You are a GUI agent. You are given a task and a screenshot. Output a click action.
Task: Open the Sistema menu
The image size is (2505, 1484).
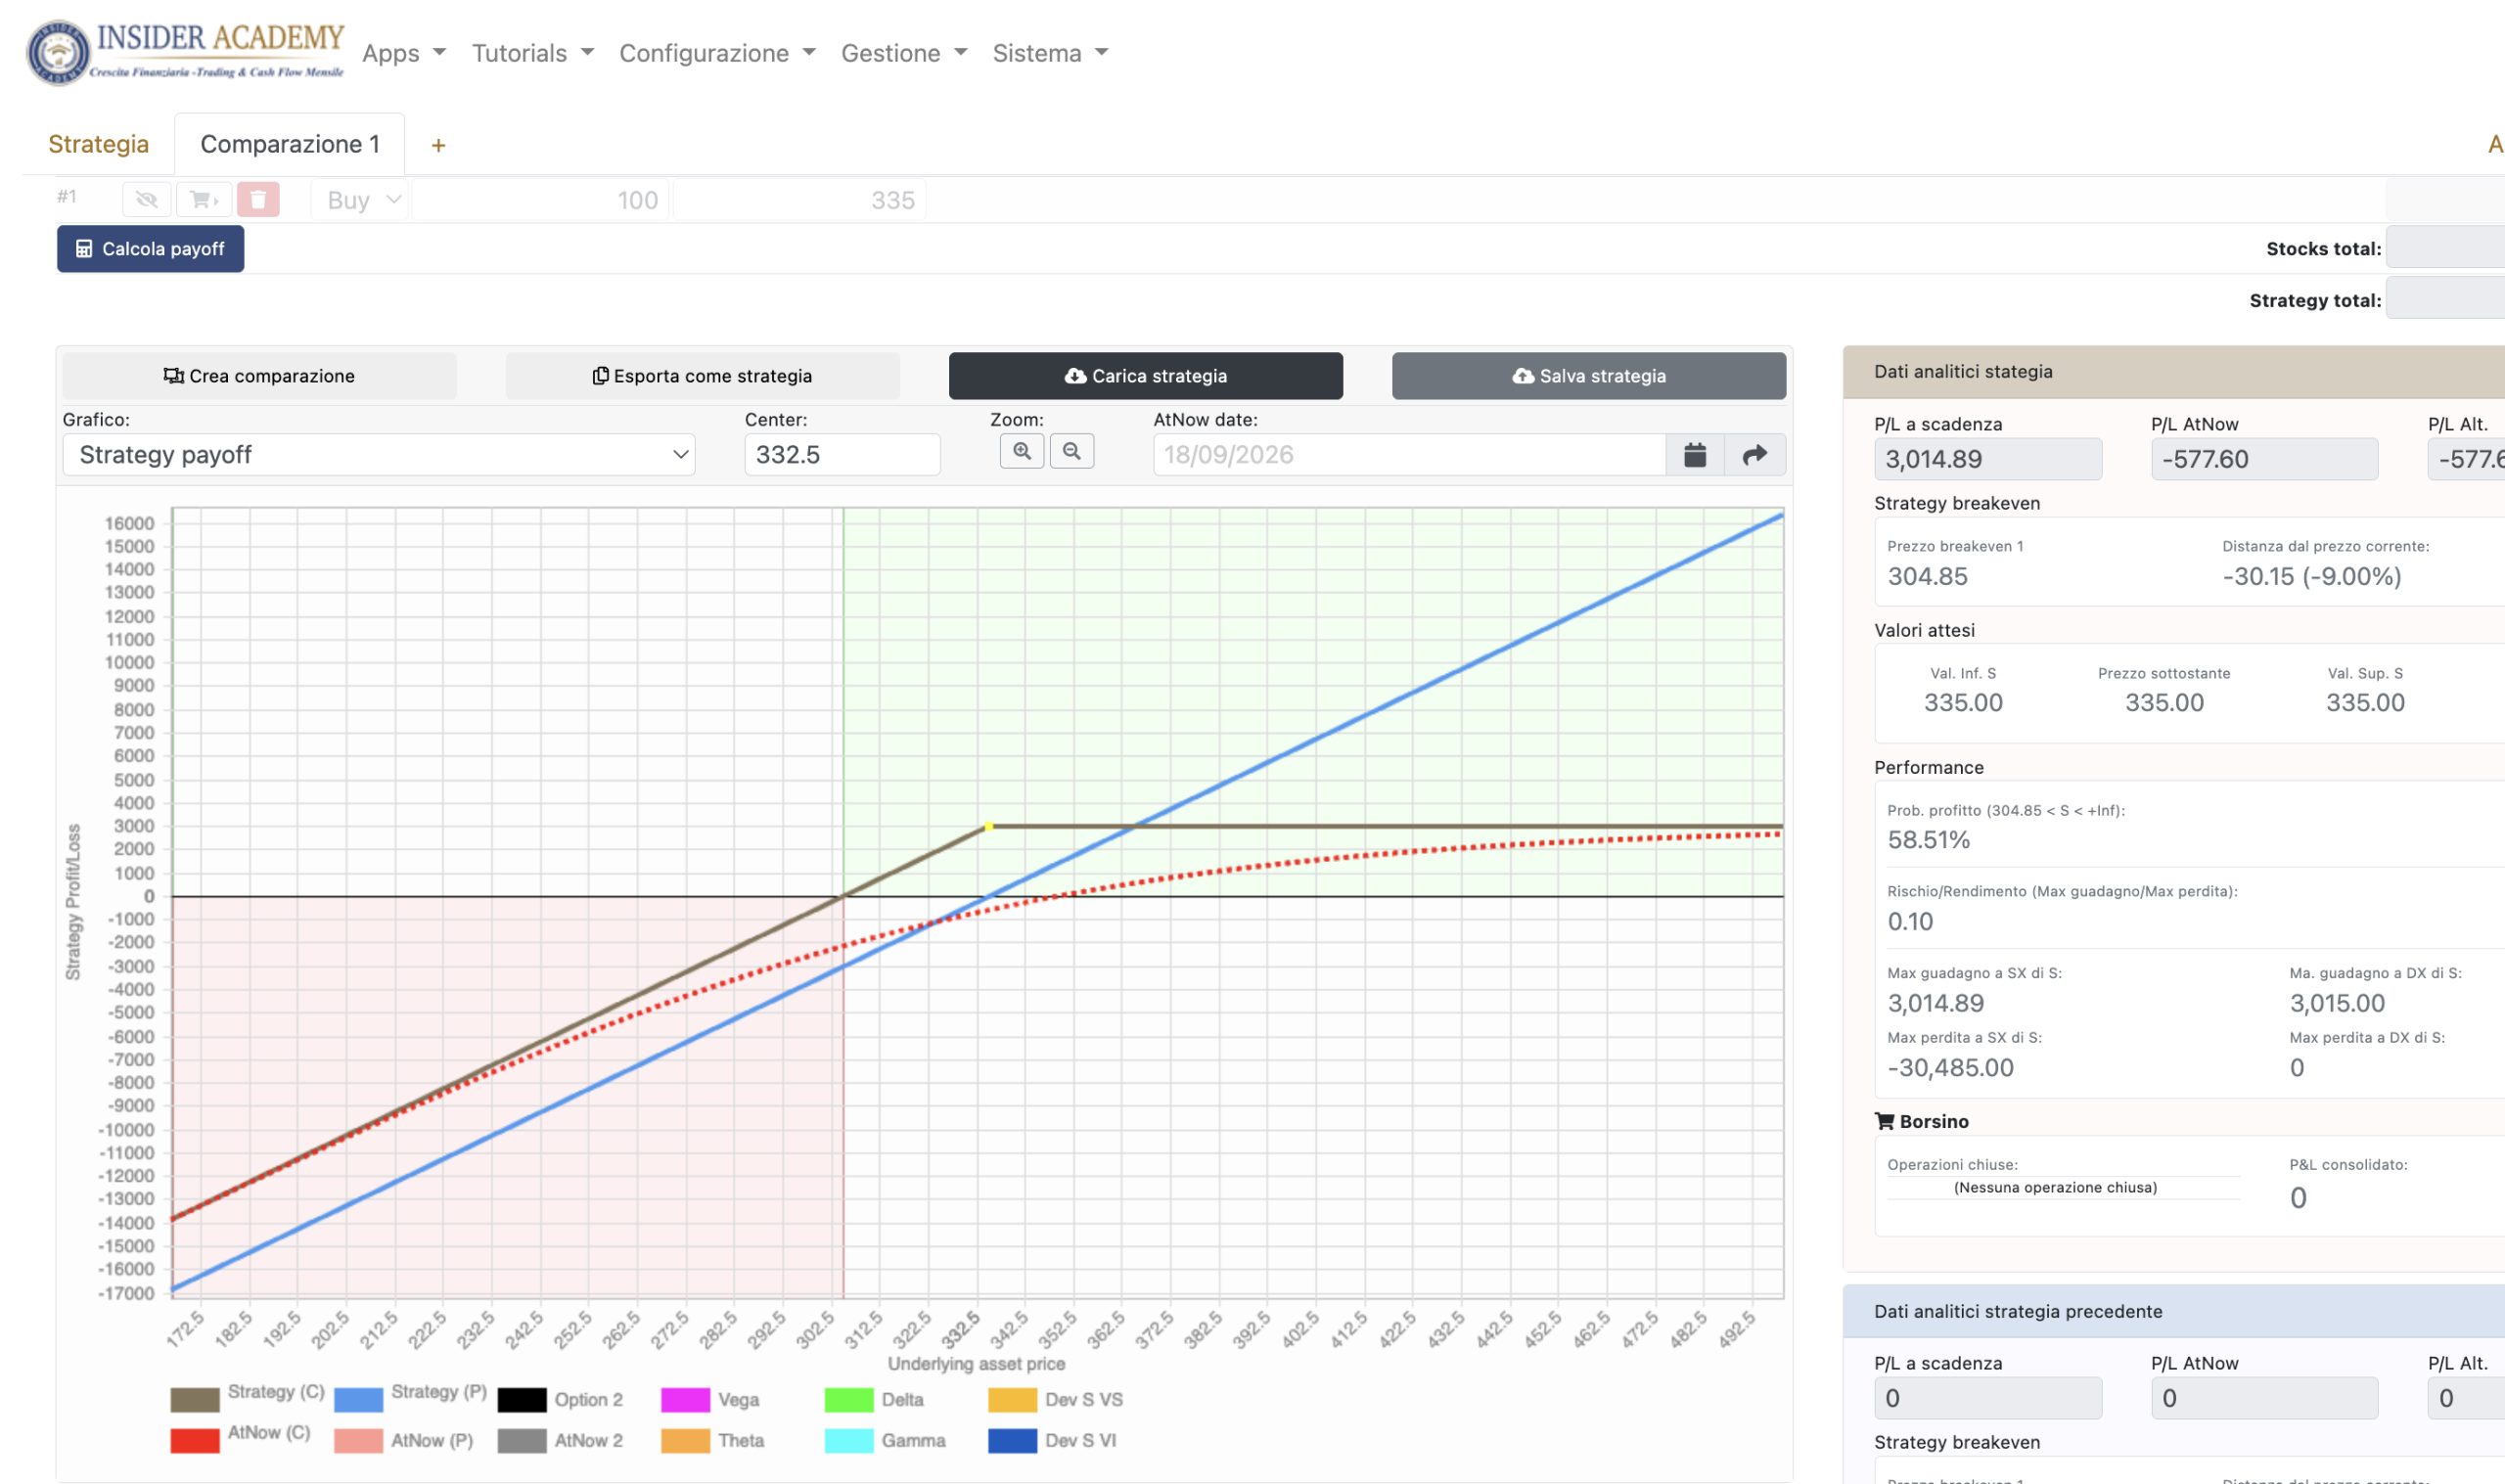[1050, 53]
